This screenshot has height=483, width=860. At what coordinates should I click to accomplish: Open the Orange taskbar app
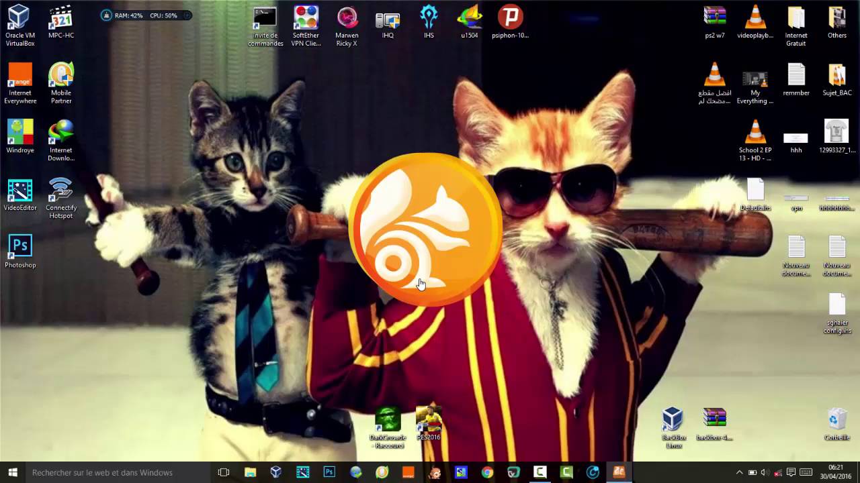click(408, 472)
